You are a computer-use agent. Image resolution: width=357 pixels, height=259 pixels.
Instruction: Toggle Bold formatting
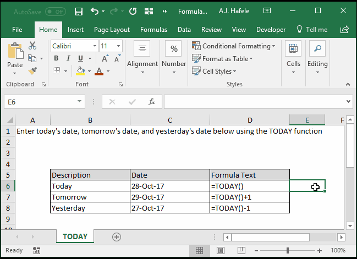click(x=56, y=58)
